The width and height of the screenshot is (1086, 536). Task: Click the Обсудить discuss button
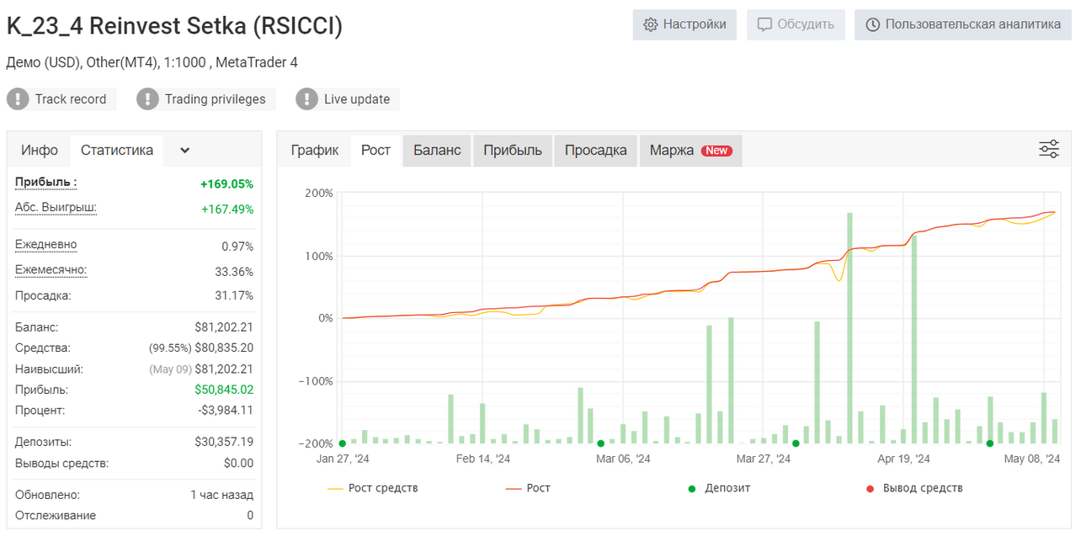tap(796, 24)
